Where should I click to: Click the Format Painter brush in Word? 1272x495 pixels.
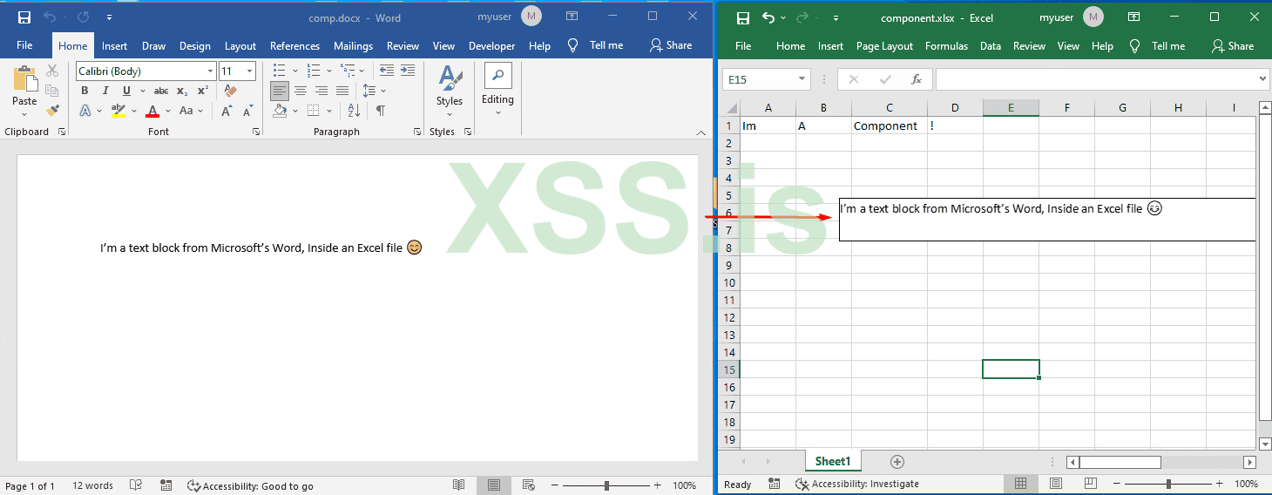(52, 111)
